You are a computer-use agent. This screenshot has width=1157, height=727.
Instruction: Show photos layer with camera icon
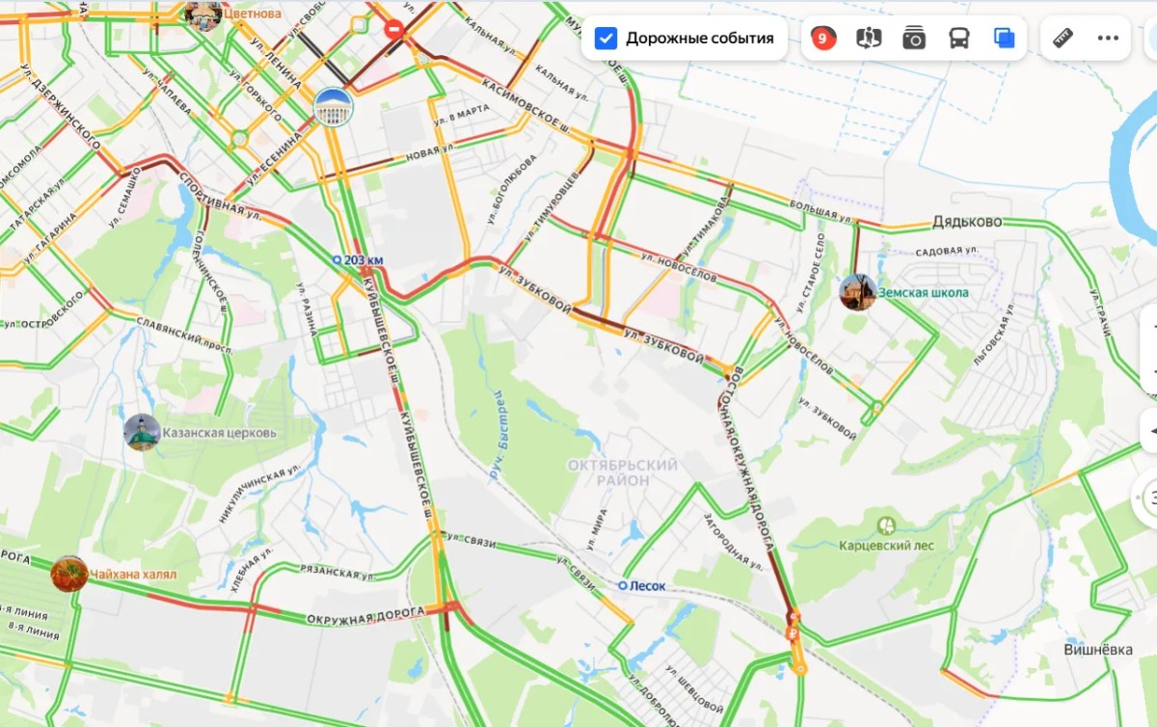[x=914, y=39]
